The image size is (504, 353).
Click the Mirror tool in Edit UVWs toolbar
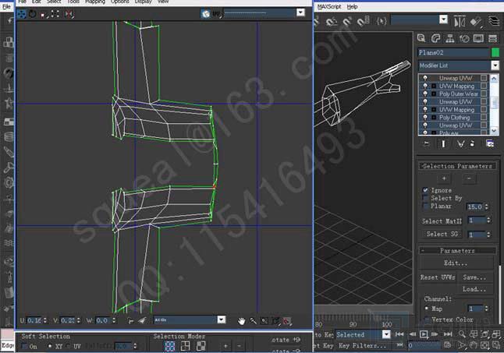click(x=69, y=14)
